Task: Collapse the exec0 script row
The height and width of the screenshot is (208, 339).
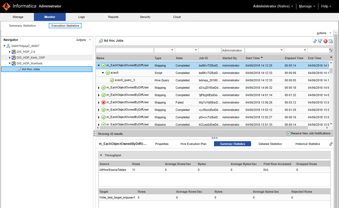Action: click(x=103, y=73)
